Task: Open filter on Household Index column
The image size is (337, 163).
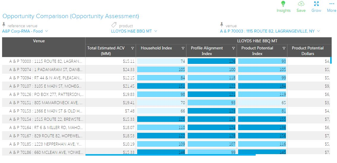Action: tap(183, 48)
